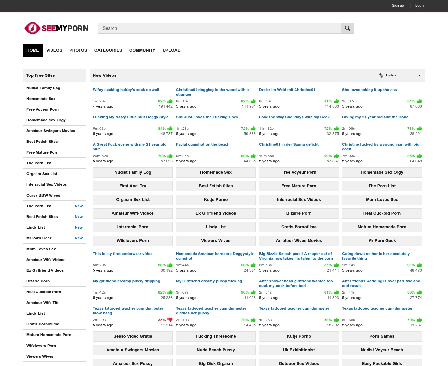
Task: Click thumbs-up icon for video with 48 787 views
Action: [170, 129]
